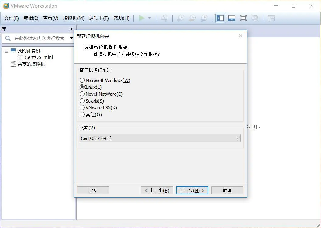Enter full screen mode icon
Screen dimensions: 321x228
coord(243,18)
